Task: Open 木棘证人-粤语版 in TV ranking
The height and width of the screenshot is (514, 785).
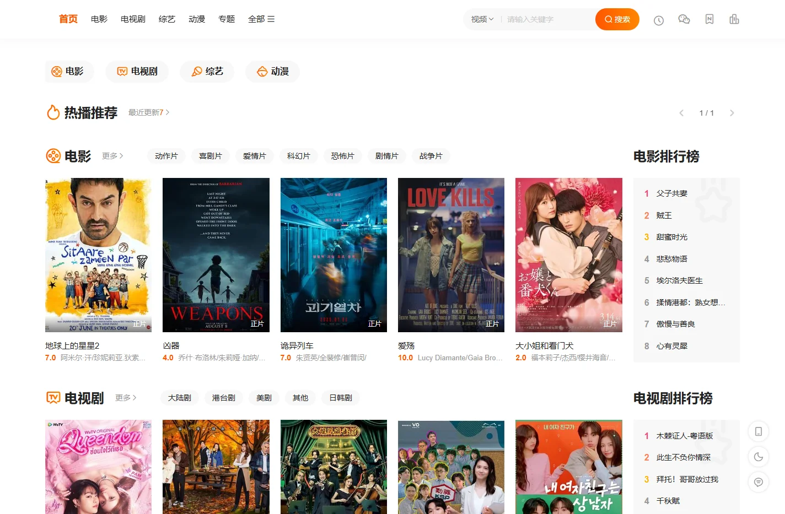Action: [x=685, y=436]
